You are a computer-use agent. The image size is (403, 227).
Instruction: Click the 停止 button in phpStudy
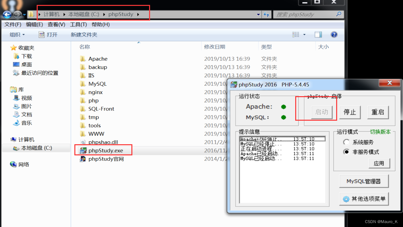pos(350,112)
